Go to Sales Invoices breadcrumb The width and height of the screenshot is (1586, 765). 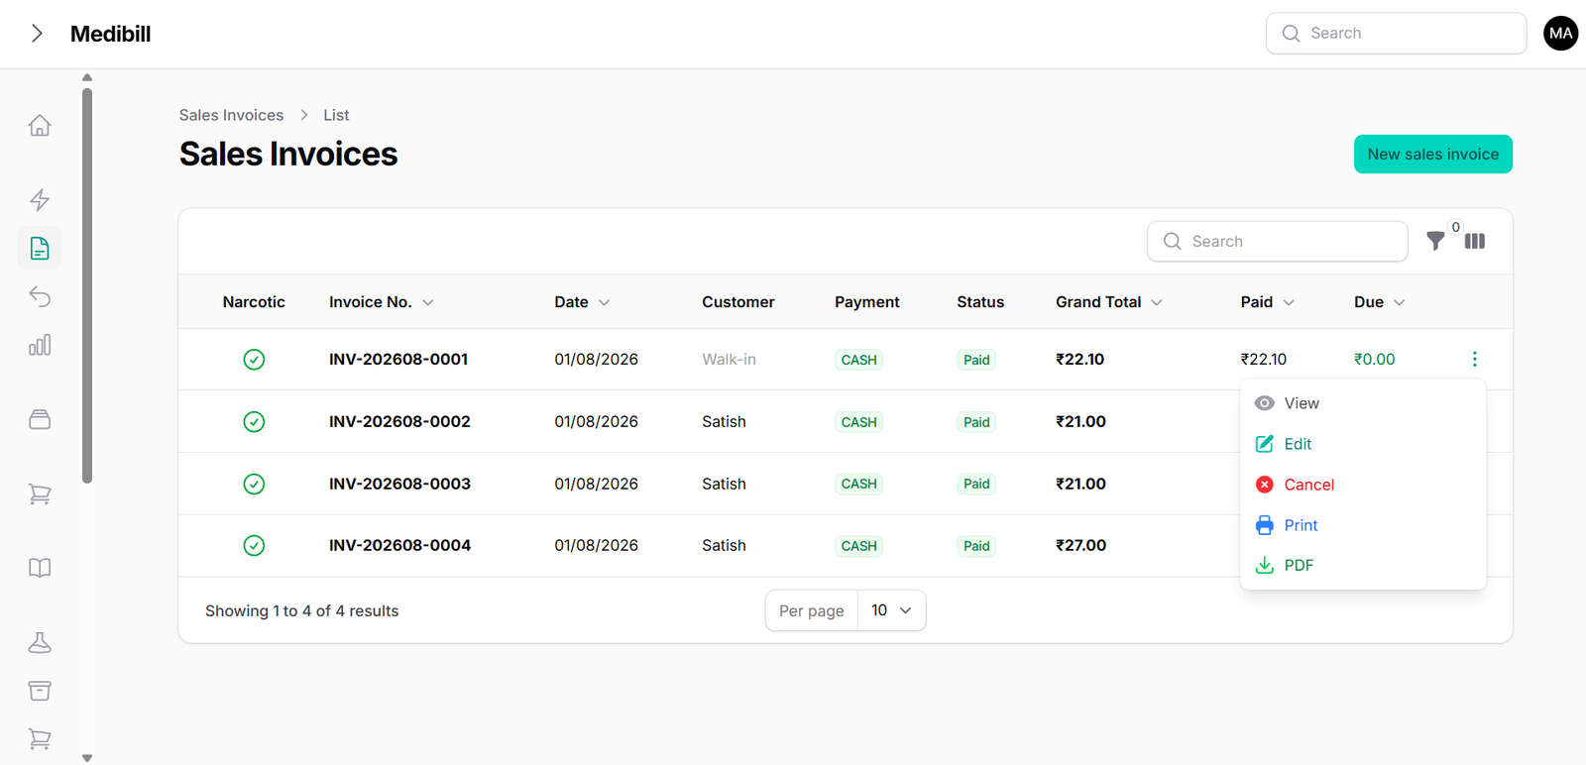231,115
